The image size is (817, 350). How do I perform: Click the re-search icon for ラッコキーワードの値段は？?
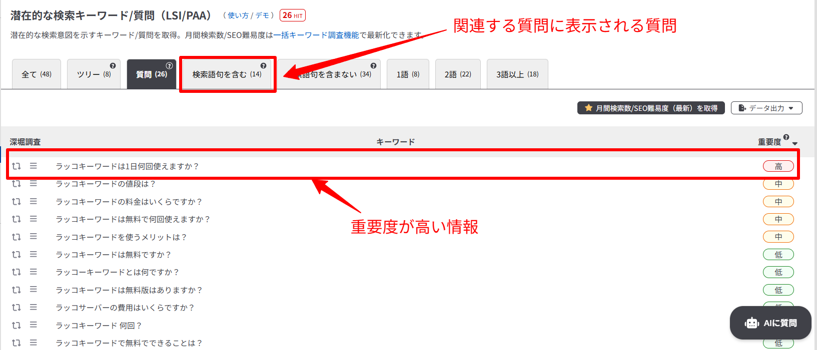pyautogui.click(x=17, y=184)
